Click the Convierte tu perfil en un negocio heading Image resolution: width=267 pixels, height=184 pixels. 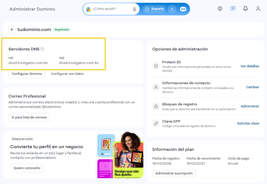(47, 147)
